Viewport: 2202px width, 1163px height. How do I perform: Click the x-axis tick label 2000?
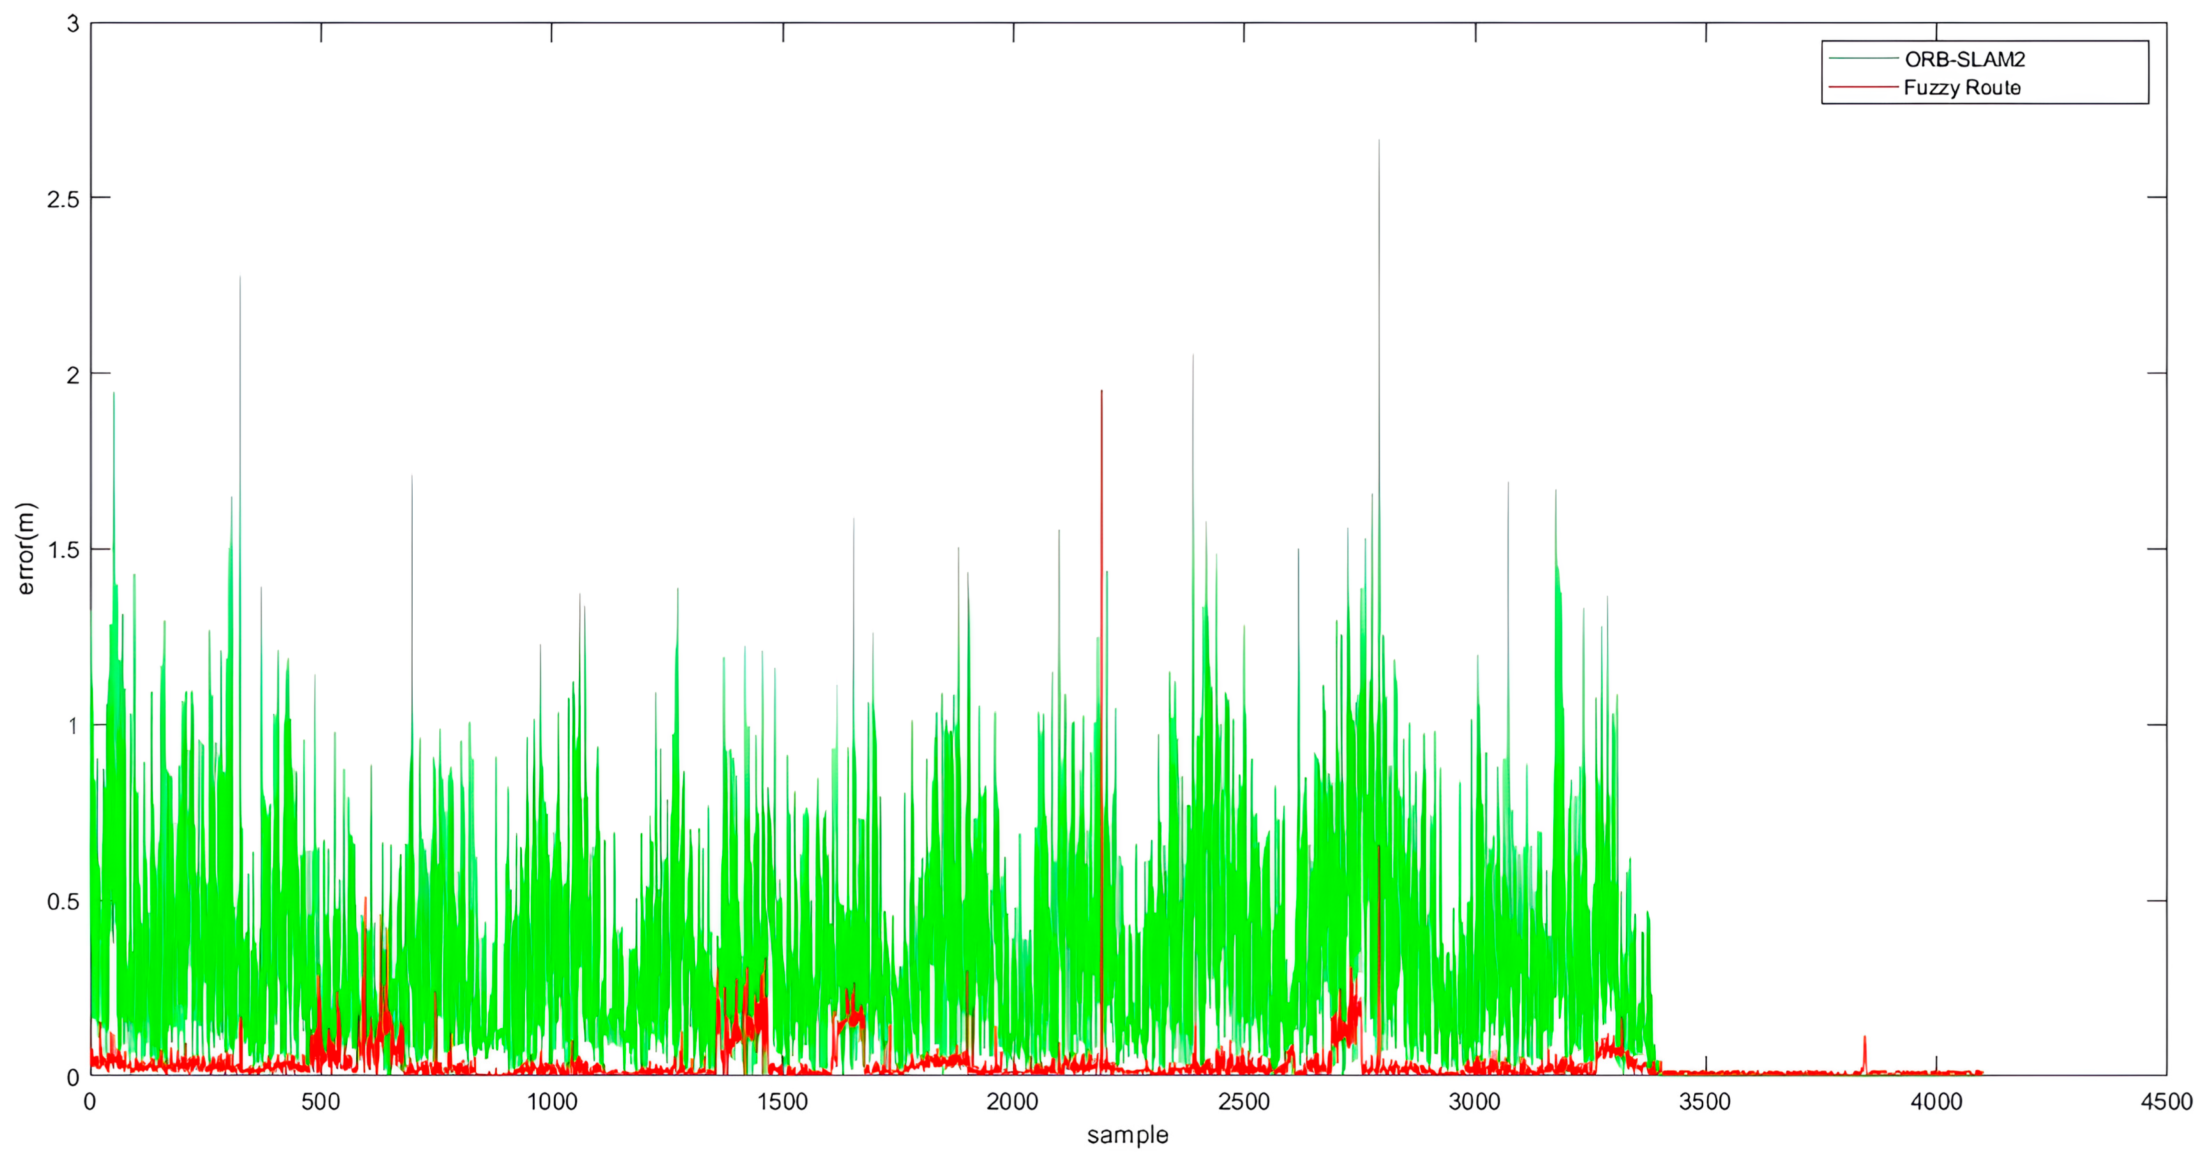click(x=1013, y=1102)
